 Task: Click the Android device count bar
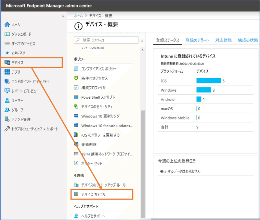pyautogui.click(x=199, y=99)
